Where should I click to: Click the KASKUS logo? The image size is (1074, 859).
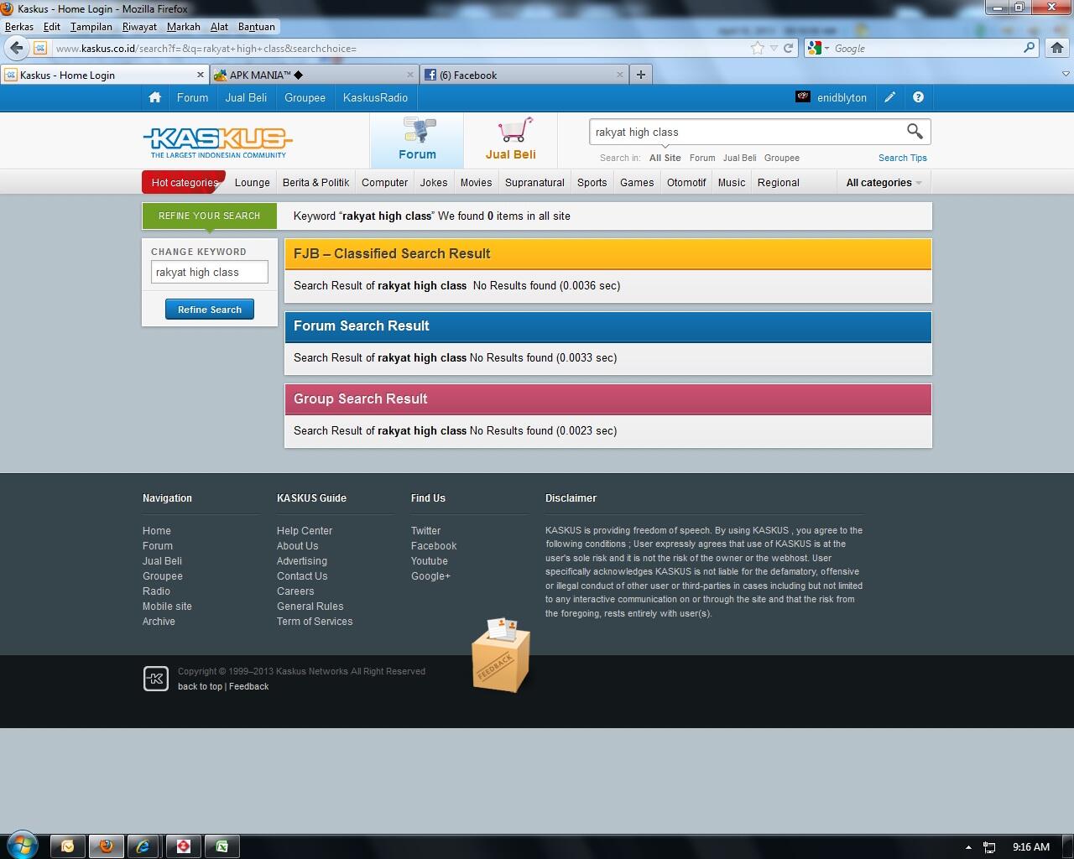(x=218, y=142)
